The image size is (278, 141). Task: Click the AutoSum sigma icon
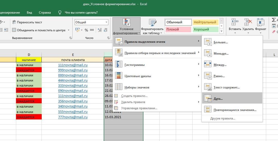(x=274, y=20)
